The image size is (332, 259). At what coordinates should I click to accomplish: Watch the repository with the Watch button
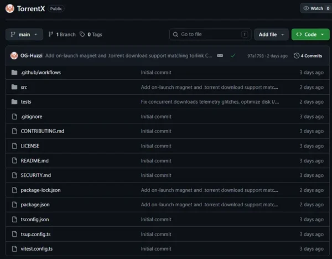[x=317, y=8]
